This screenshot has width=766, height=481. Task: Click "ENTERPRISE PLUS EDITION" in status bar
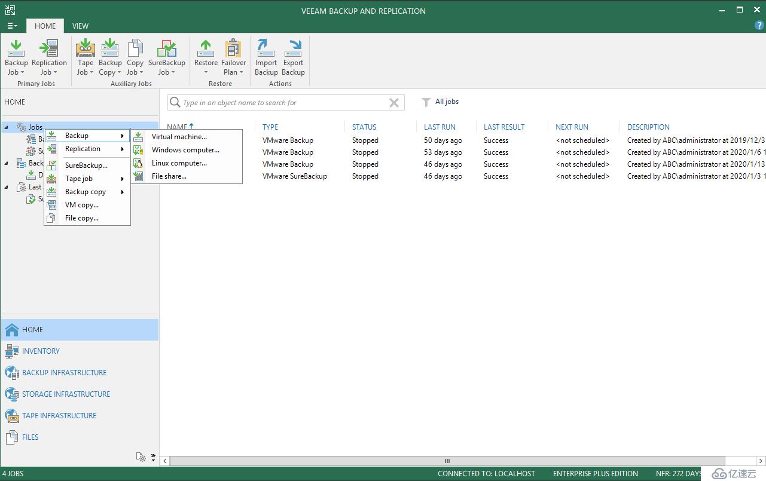[596, 474]
